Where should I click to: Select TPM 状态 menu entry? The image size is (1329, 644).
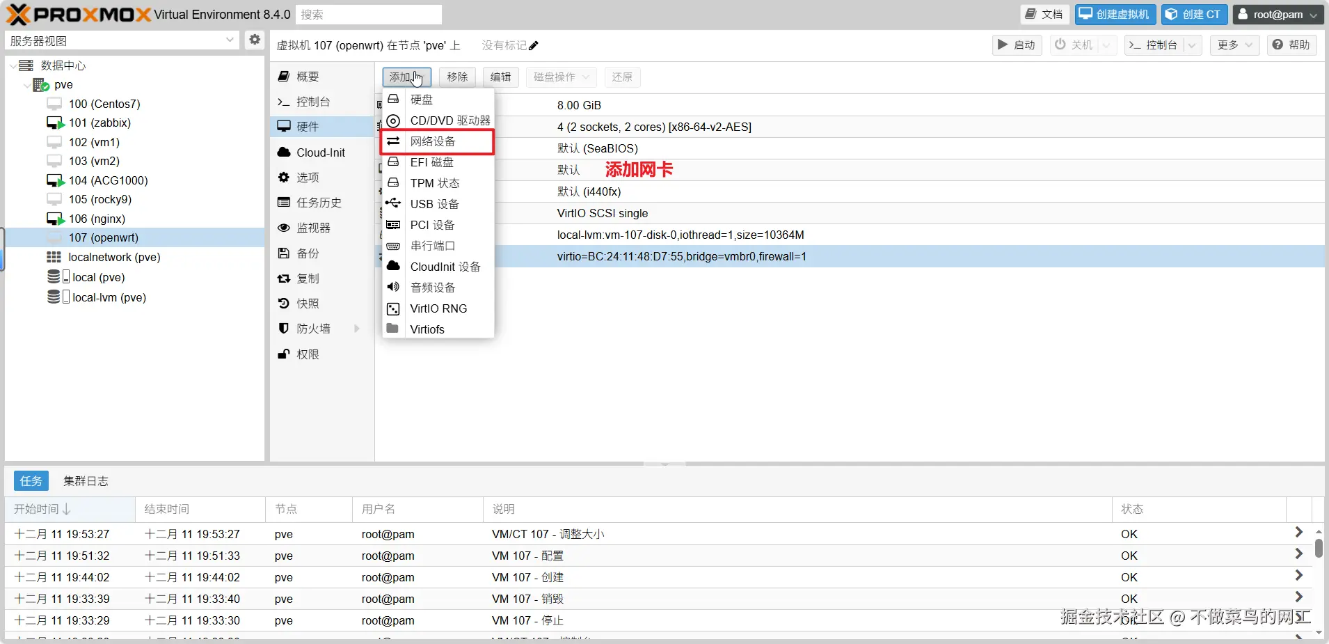(438, 183)
